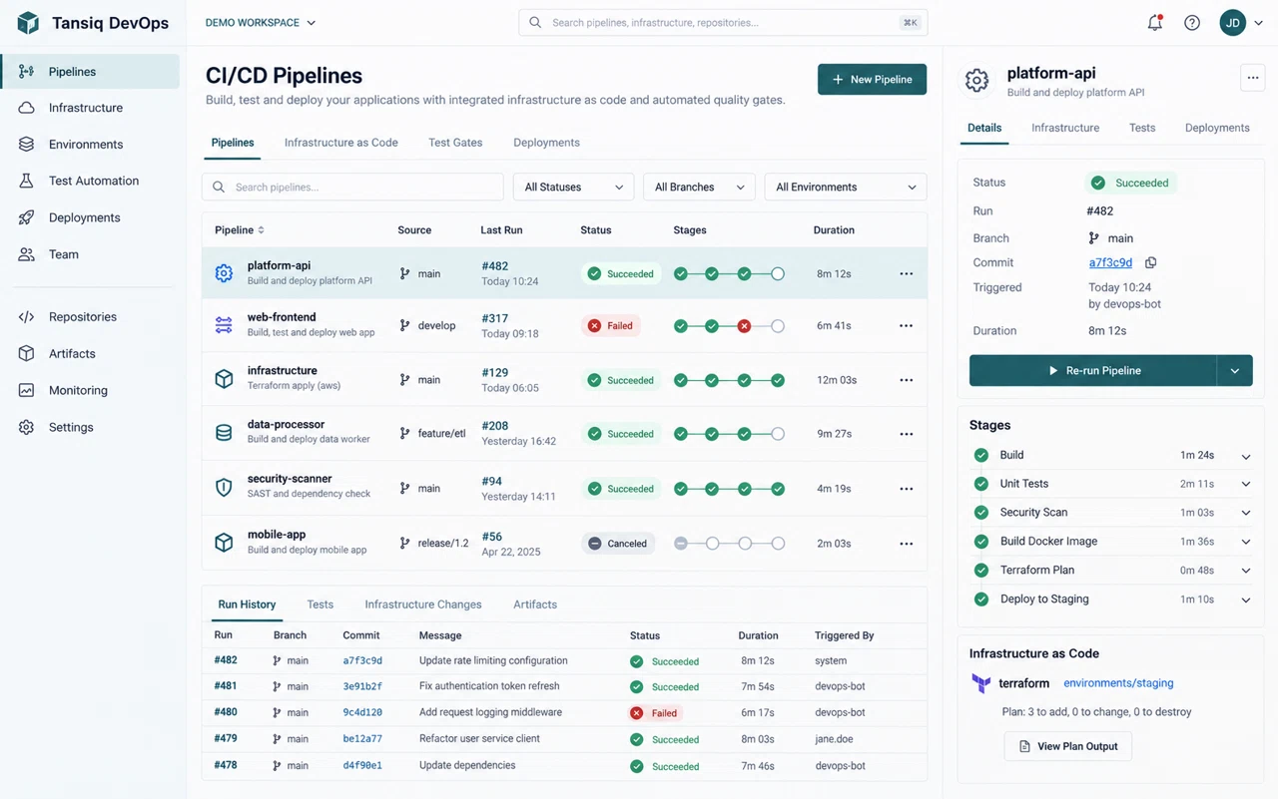The width and height of the screenshot is (1278, 799).
Task: Click the failed stage circle of web-frontend
Action: pyautogui.click(x=744, y=326)
